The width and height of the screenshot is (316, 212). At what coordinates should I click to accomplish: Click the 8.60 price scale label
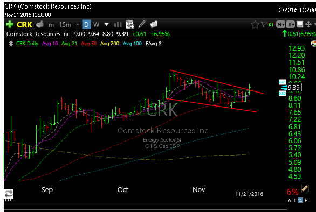coord(294,98)
